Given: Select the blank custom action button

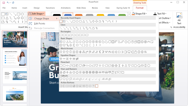Looking at the screenshot, I should [97, 86].
